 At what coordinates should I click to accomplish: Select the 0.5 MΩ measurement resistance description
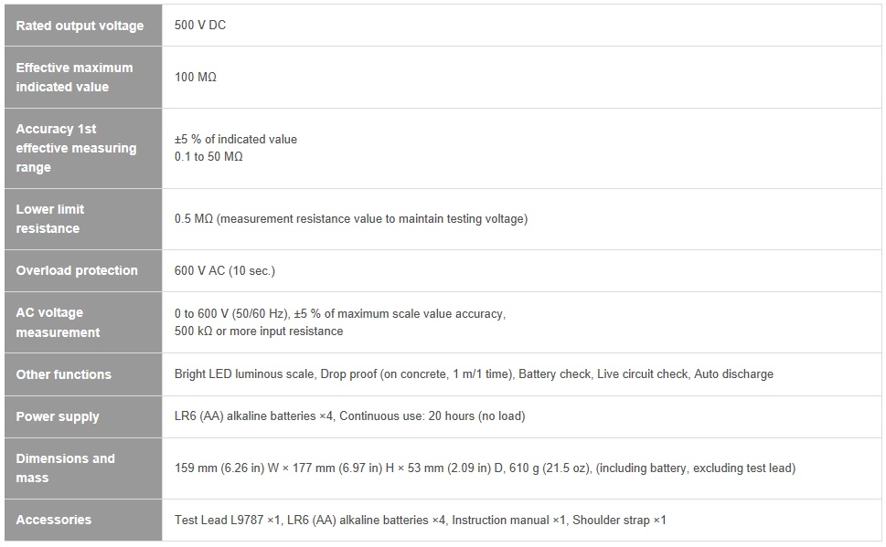(351, 219)
